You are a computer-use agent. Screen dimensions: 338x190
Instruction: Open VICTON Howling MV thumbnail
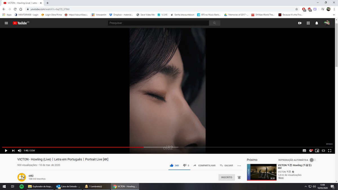(x=262, y=172)
